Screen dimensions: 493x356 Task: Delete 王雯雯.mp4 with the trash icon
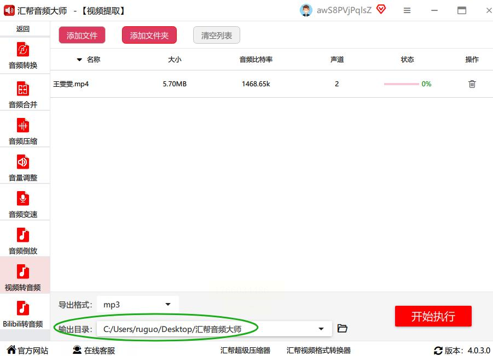(x=472, y=84)
